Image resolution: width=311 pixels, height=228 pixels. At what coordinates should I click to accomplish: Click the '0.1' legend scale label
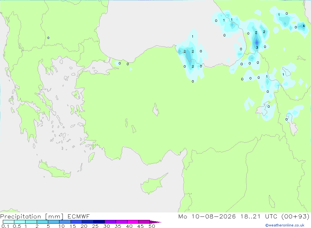click(x=5, y=226)
